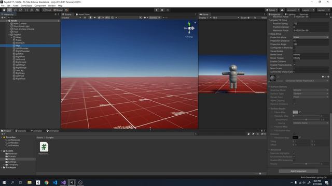Toggle the Configured In World Space checkbox
The width and height of the screenshot is (332, 186).
pos(294,48)
